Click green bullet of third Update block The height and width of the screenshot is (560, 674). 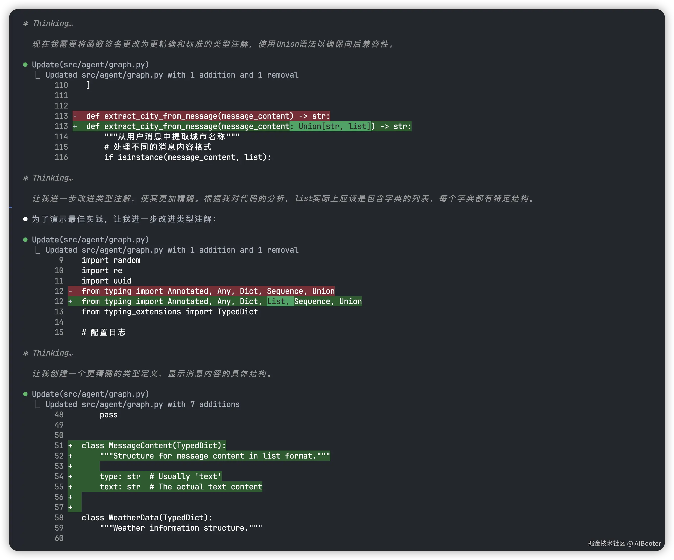click(25, 394)
